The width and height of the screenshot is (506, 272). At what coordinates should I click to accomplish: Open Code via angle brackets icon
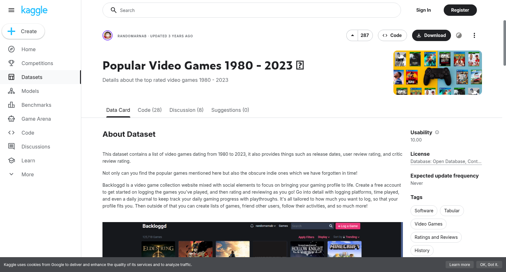click(11, 133)
